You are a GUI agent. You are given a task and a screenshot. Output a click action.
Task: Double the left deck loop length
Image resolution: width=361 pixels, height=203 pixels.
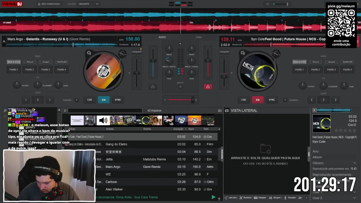(x=50, y=100)
